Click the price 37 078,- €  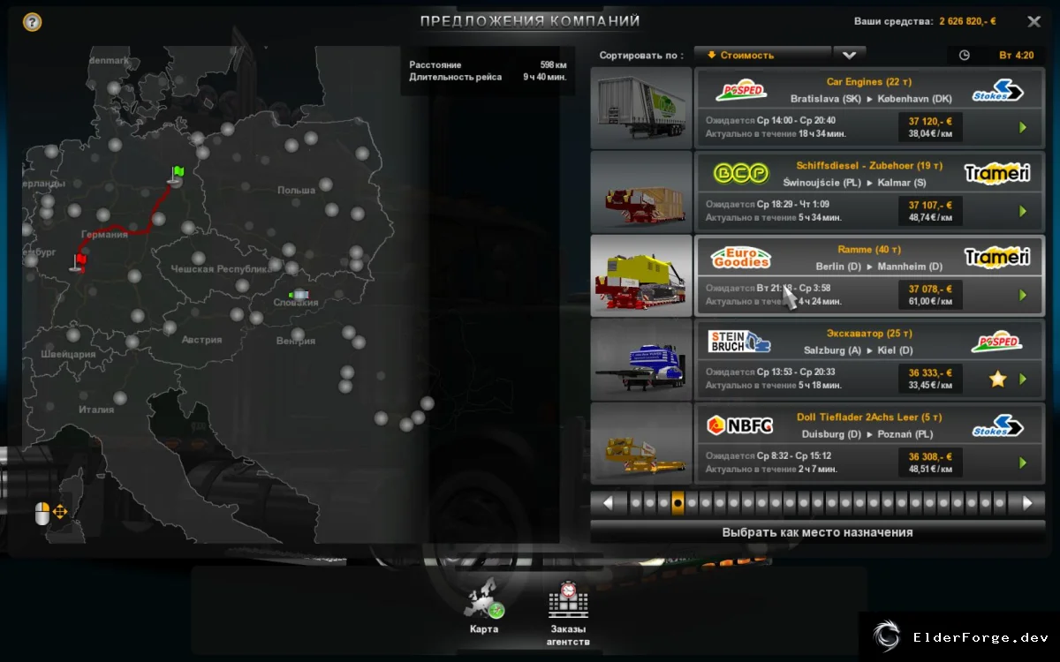coord(930,289)
